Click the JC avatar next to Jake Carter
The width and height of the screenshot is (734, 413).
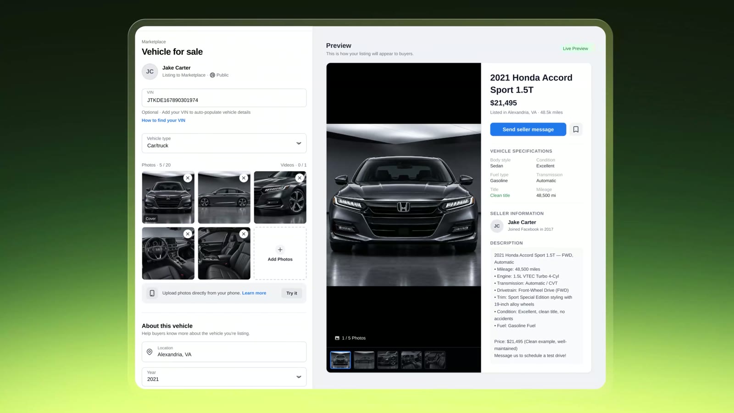point(150,72)
